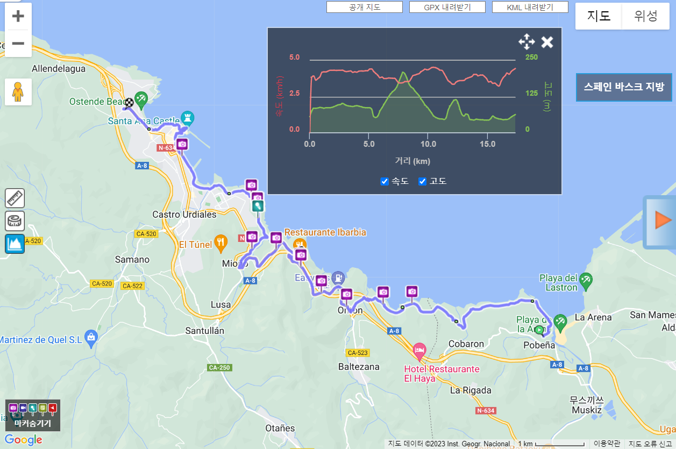Click the 스페인 바스크 지방 button
The height and width of the screenshot is (449, 676).
624,87
